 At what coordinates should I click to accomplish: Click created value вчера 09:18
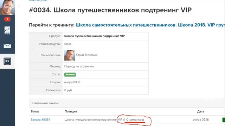point(72,82)
